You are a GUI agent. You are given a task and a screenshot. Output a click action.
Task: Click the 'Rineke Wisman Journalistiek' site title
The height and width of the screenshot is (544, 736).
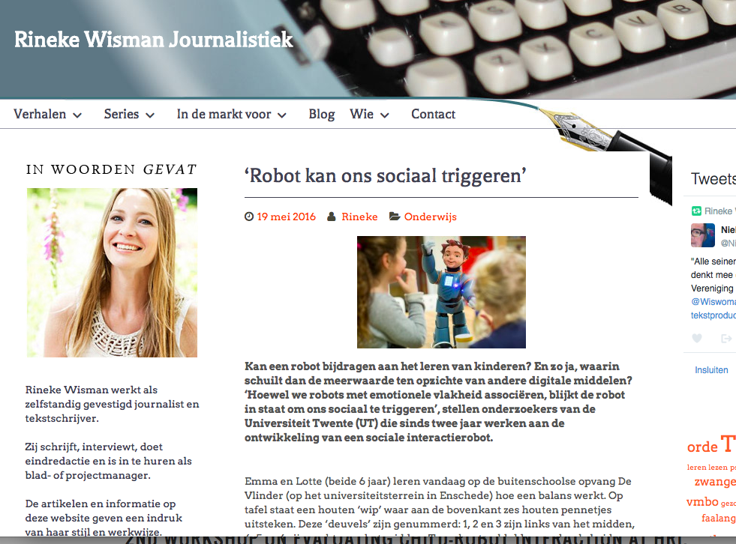point(154,40)
